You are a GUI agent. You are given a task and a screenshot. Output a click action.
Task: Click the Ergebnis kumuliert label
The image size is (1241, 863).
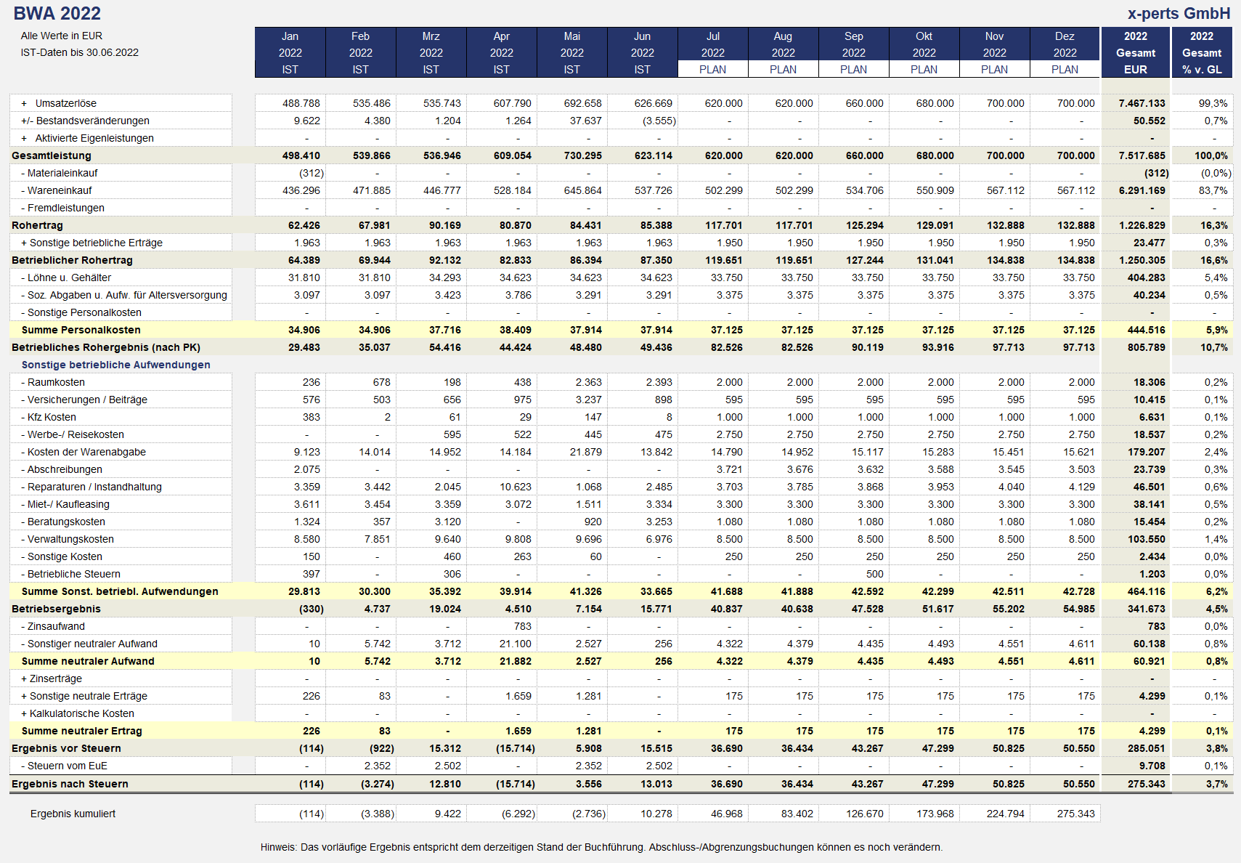(x=73, y=814)
